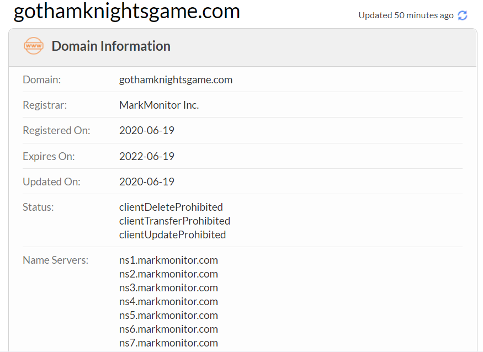
Task: Click the clientDeleteProhibited status
Action: [171, 207]
